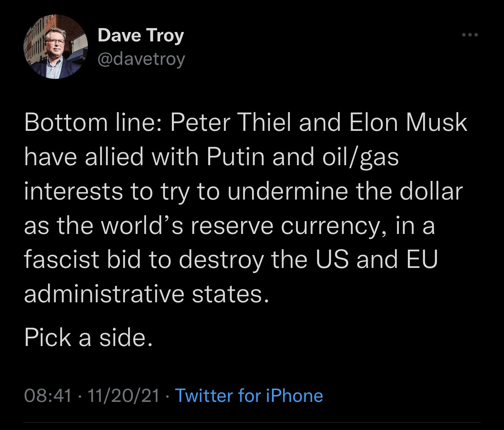504x430 pixels.
Task: Tap Dave Troy's profile picture
Action: click(x=55, y=47)
